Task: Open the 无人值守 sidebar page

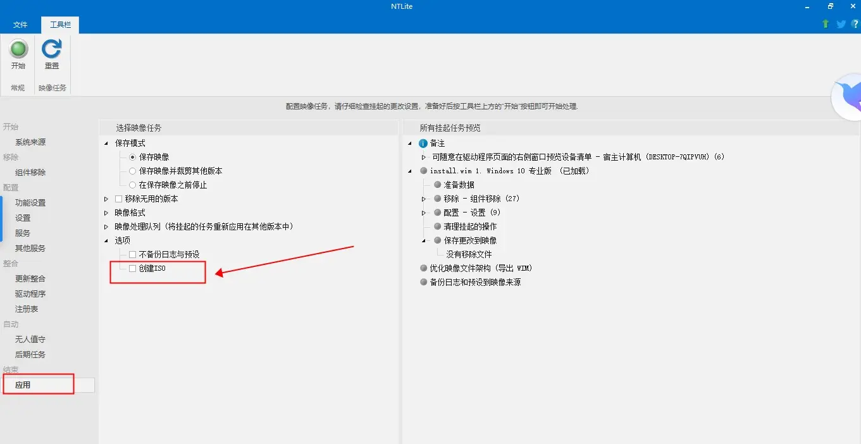Action: click(x=30, y=339)
